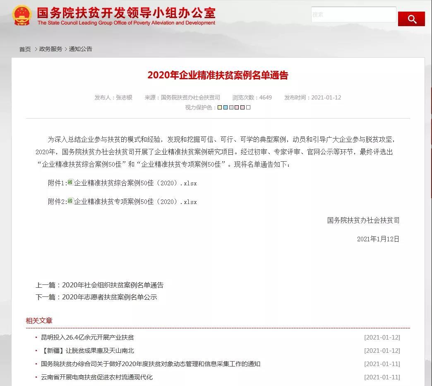Select the pink swatch left of the white swatch
Screen dimensions: 432x386
click(242, 107)
